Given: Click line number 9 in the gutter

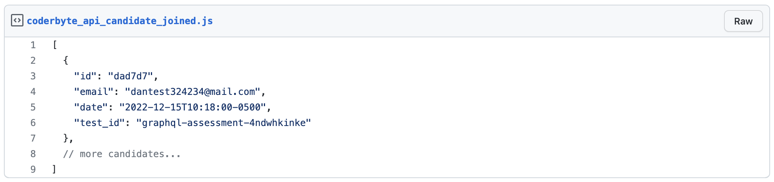Looking at the screenshot, I should [x=33, y=170].
